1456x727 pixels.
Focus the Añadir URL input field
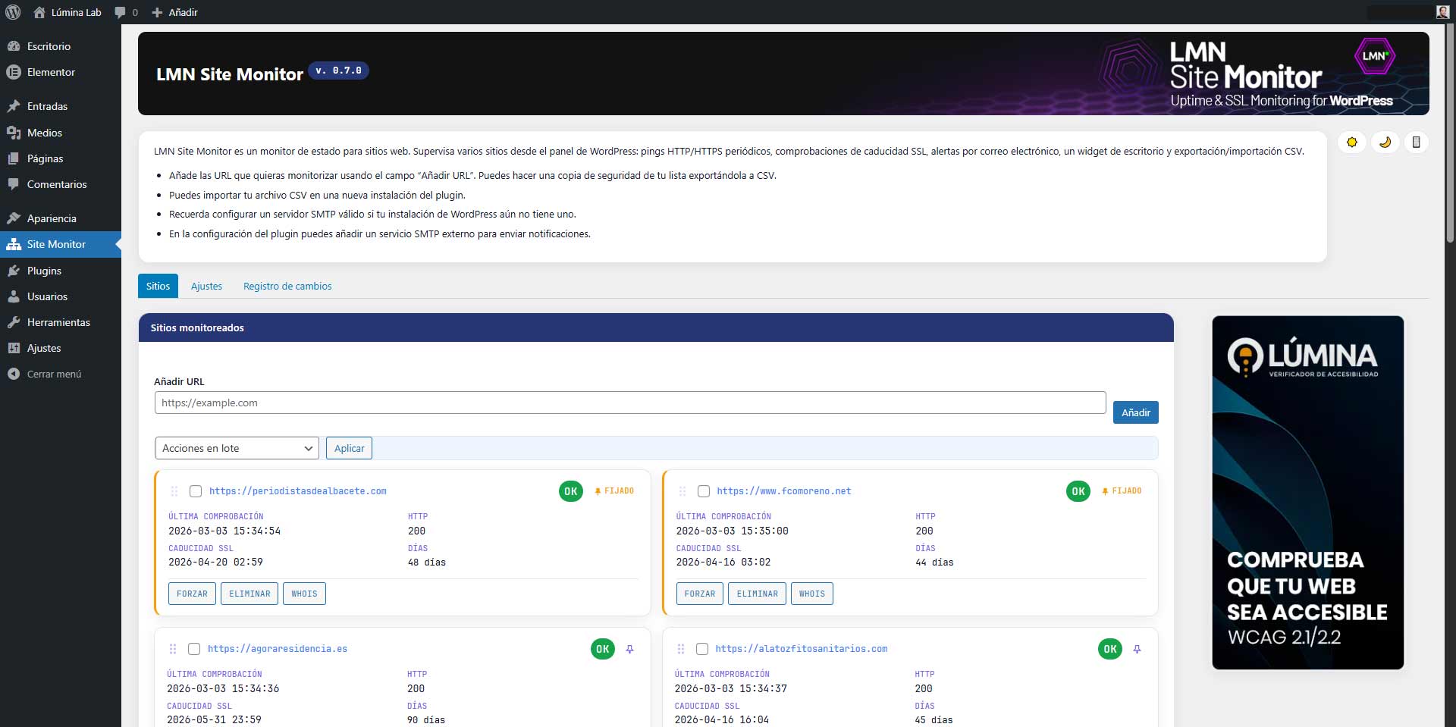point(629,403)
